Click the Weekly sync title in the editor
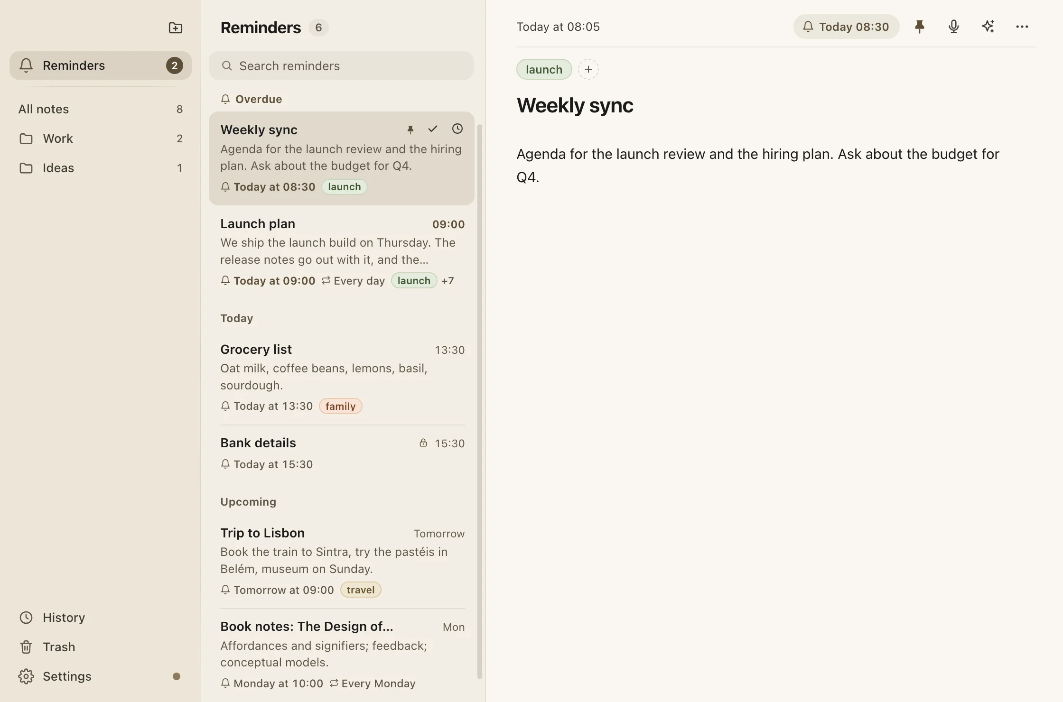 tap(575, 105)
